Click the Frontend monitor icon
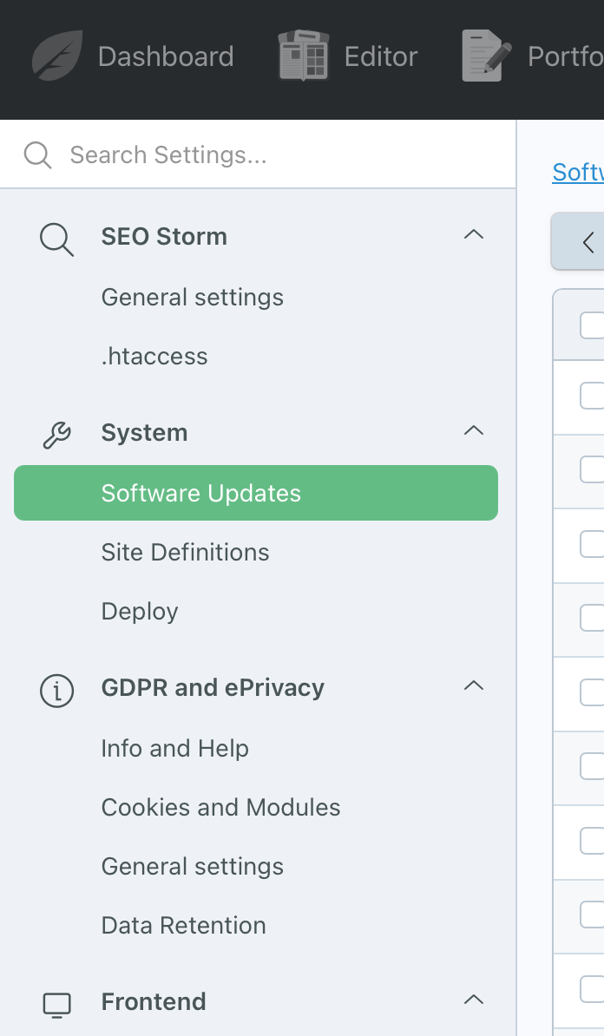Screen dimensions: 604x1036 point(56,1003)
